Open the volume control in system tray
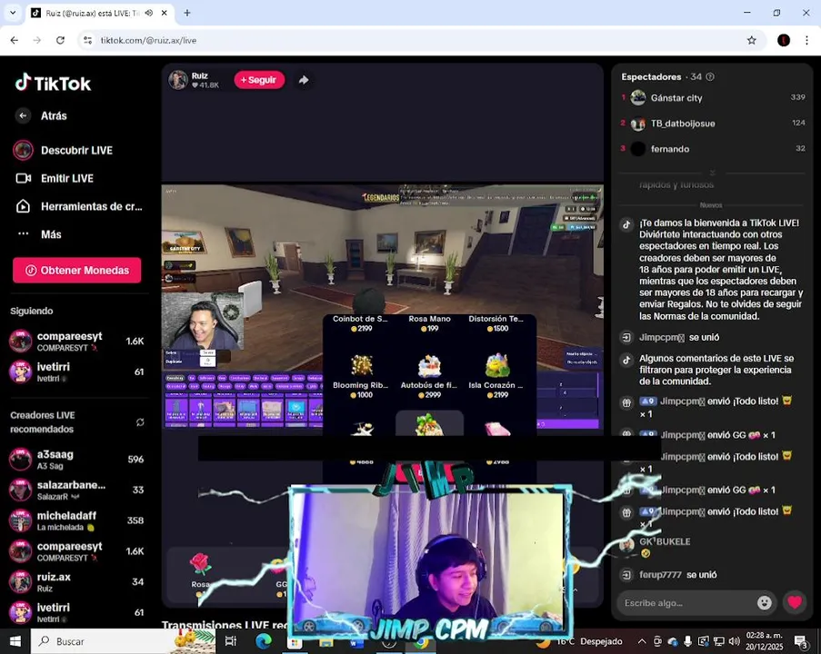 point(735,641)
